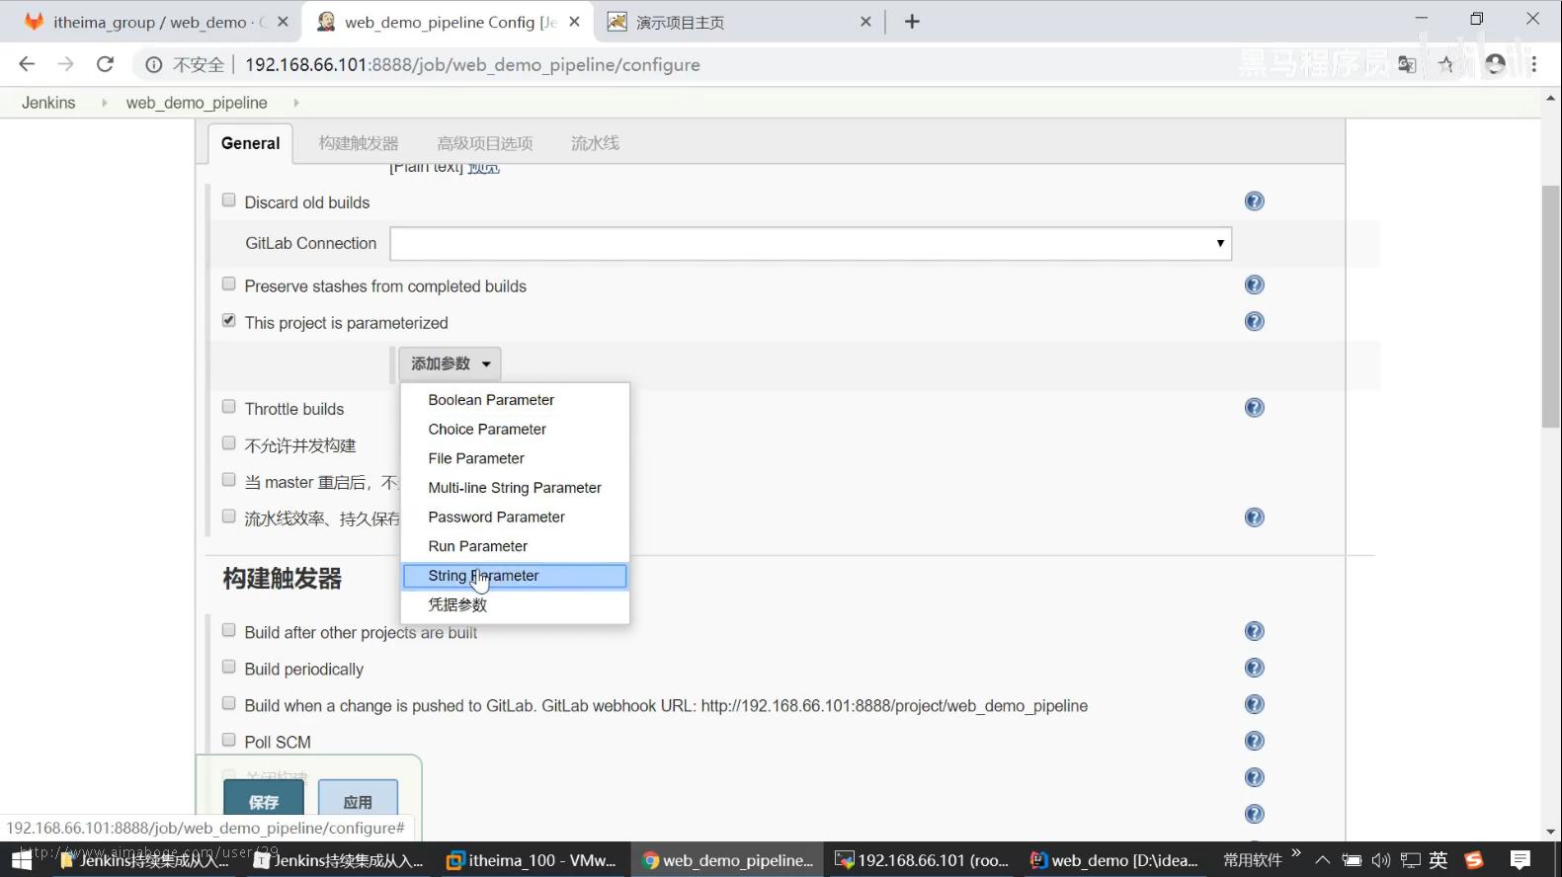Viewport: 1562px width, 877px height.
Task: Click the site info not-secure icon
Action: tap(154, 64)
